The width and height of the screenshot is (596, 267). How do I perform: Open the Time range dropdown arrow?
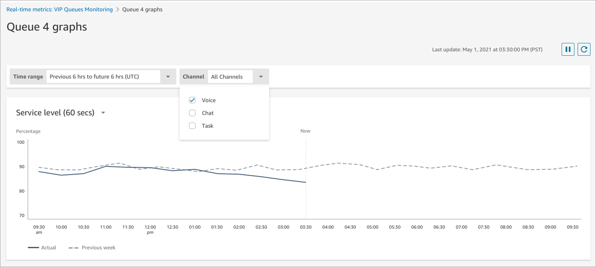(168, 77)
